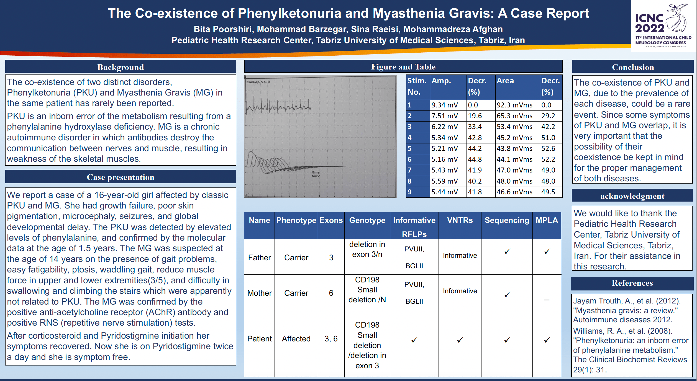697x381 pixels.
Task: Click the 53.4 mVms area cell
Action: pyautogui.click(x=517, y=127)
